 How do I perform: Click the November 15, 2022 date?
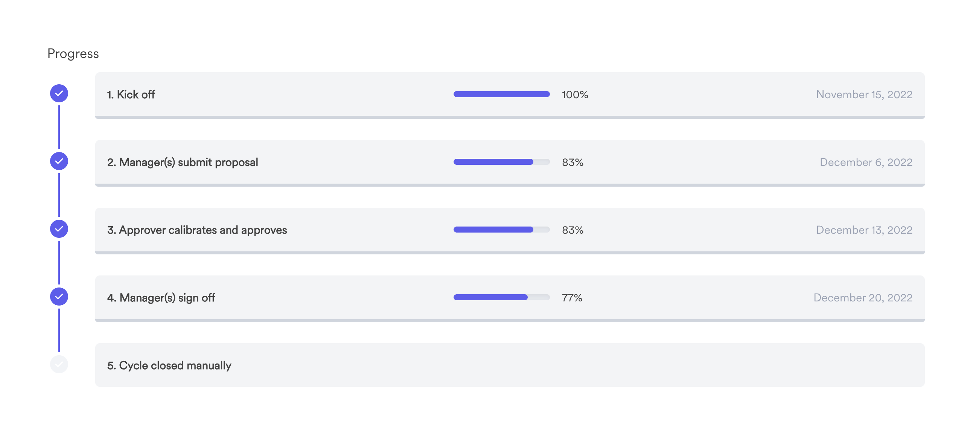[864, 94]
